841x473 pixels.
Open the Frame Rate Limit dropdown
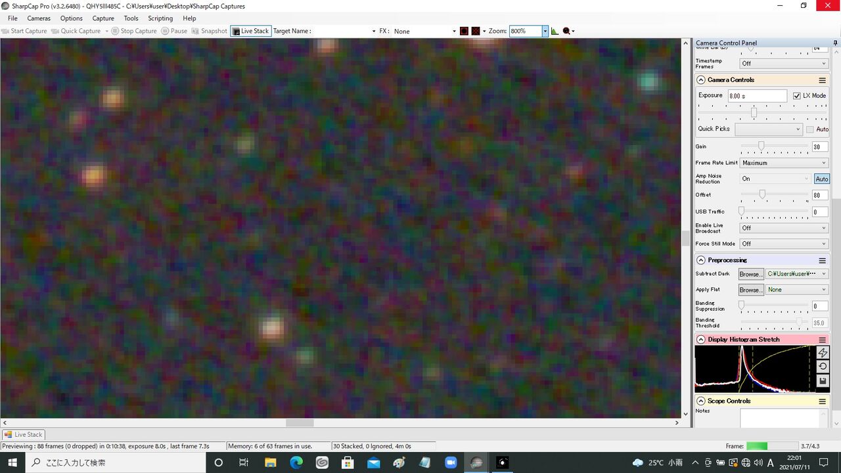pyautogui.click(x=784, y=163)
